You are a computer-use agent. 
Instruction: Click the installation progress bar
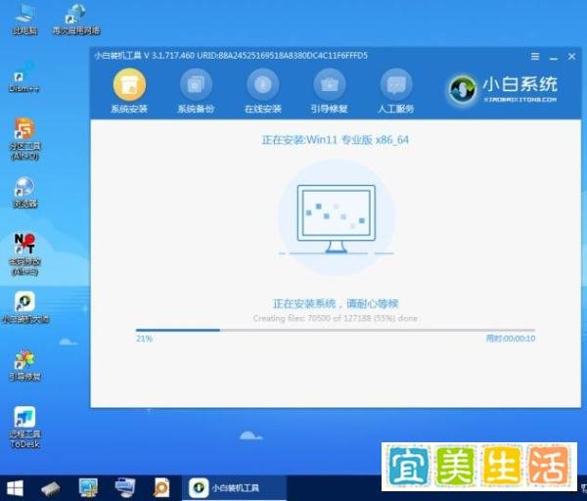click(x=336, y=330)
